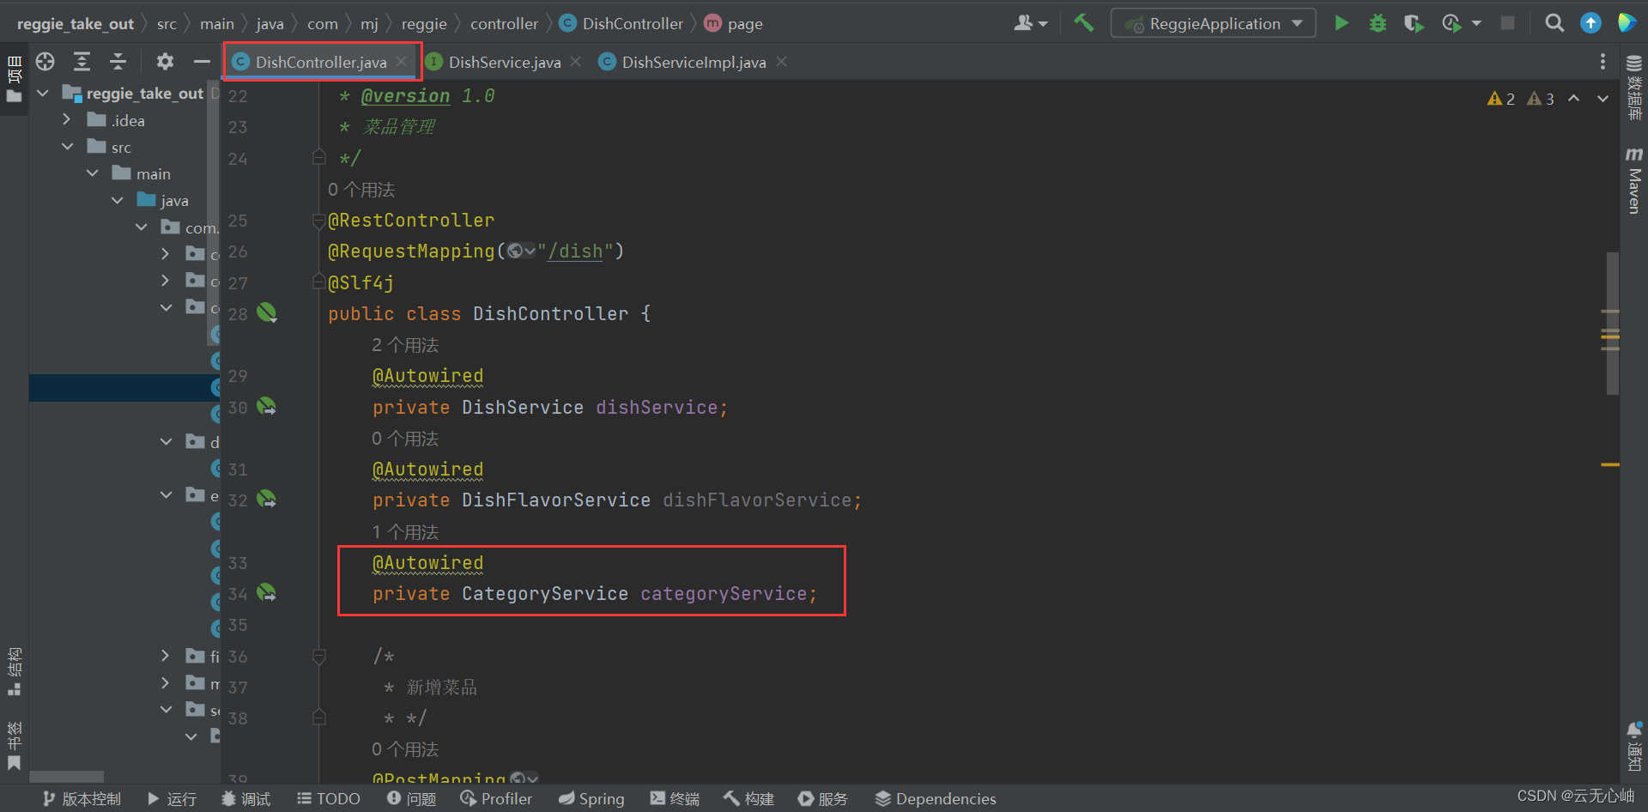Switch to the DishService.java tab
The width and height of the screenshot is (1648, 812).
click(505, 62)
